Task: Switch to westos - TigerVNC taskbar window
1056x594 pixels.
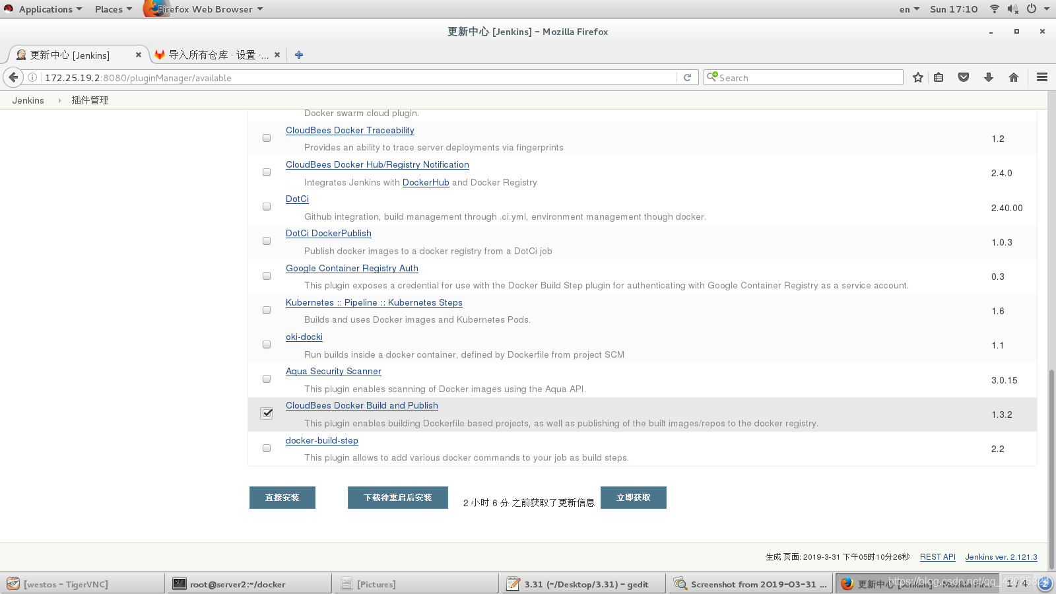Action: click(82, 583)
